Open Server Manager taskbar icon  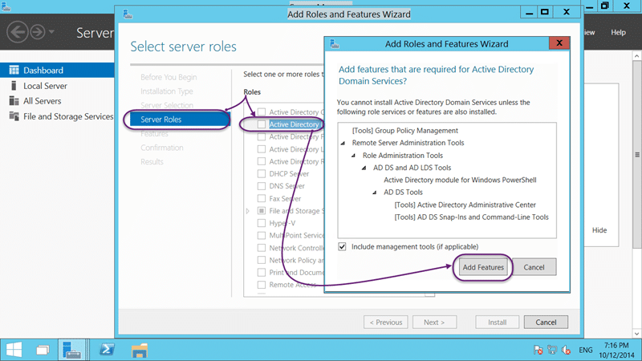point(71,350)
